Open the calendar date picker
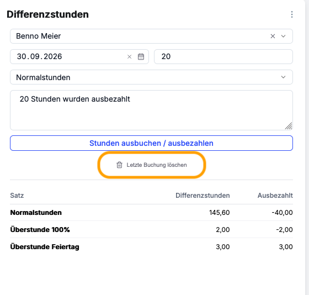 [x=141, y=57]
